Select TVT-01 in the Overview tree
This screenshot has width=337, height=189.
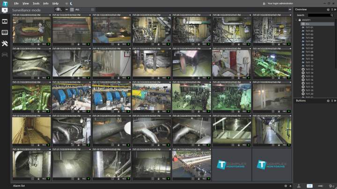click(x=309, y=28)
